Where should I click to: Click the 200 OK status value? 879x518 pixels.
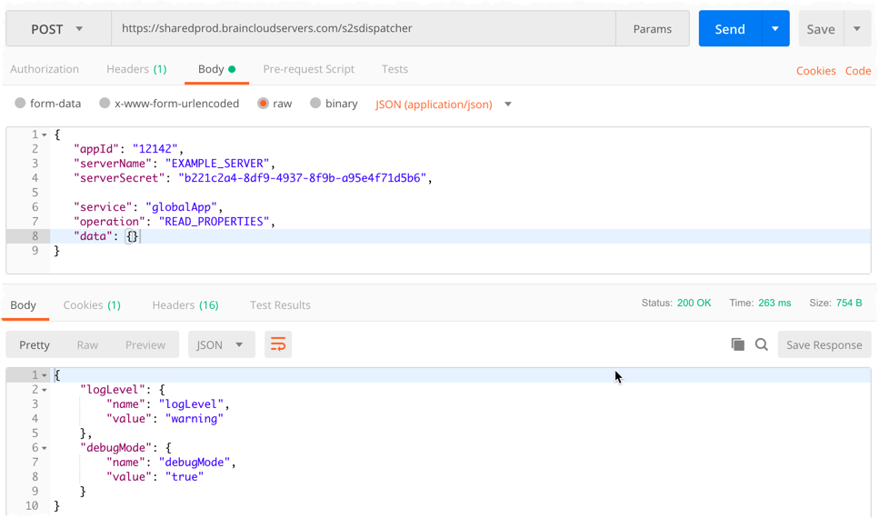[694, 303]
